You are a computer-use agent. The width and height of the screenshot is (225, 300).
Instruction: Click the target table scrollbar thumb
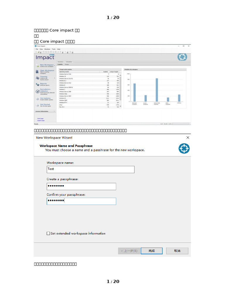coord(120,88)
